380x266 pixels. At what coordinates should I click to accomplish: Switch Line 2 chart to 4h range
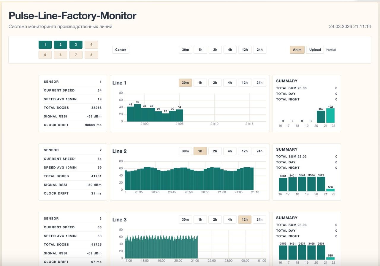(230, 151)
